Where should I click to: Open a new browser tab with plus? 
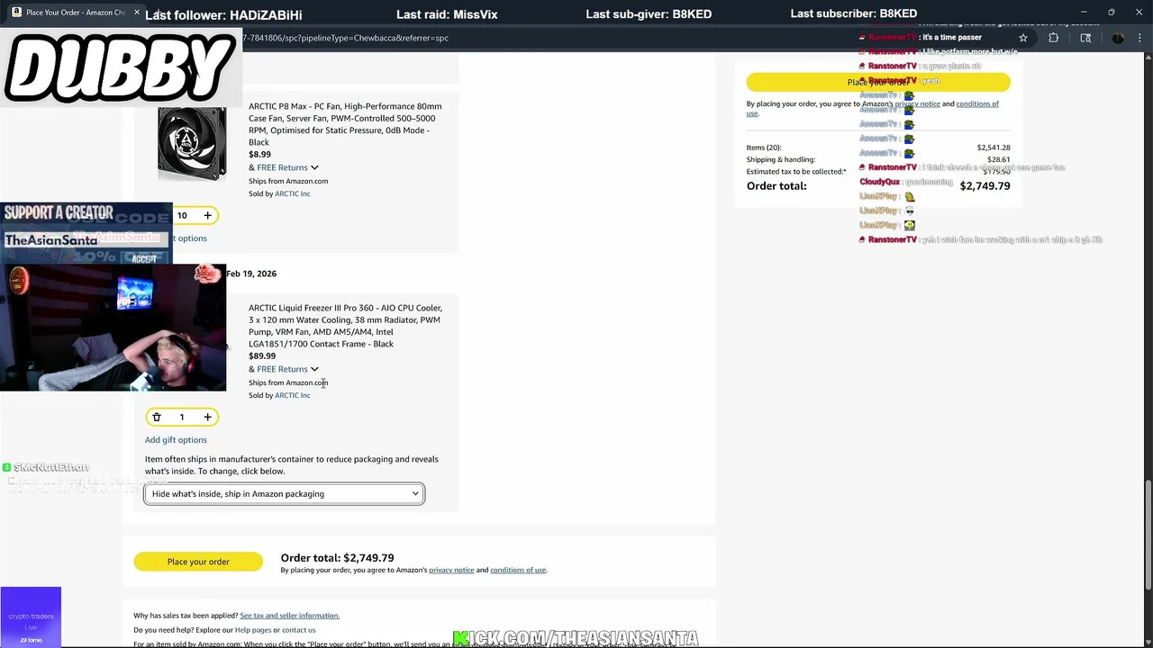157,13
